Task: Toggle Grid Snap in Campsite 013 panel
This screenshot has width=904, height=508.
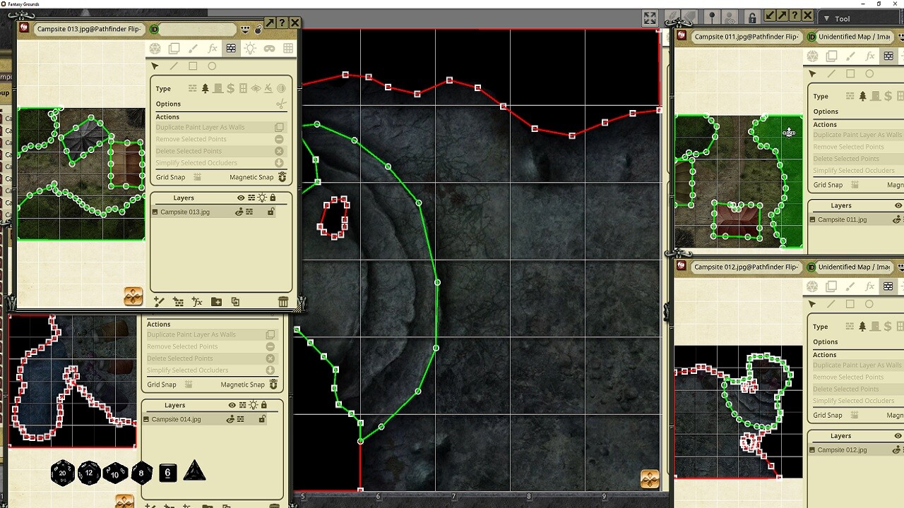Action: 198,177
